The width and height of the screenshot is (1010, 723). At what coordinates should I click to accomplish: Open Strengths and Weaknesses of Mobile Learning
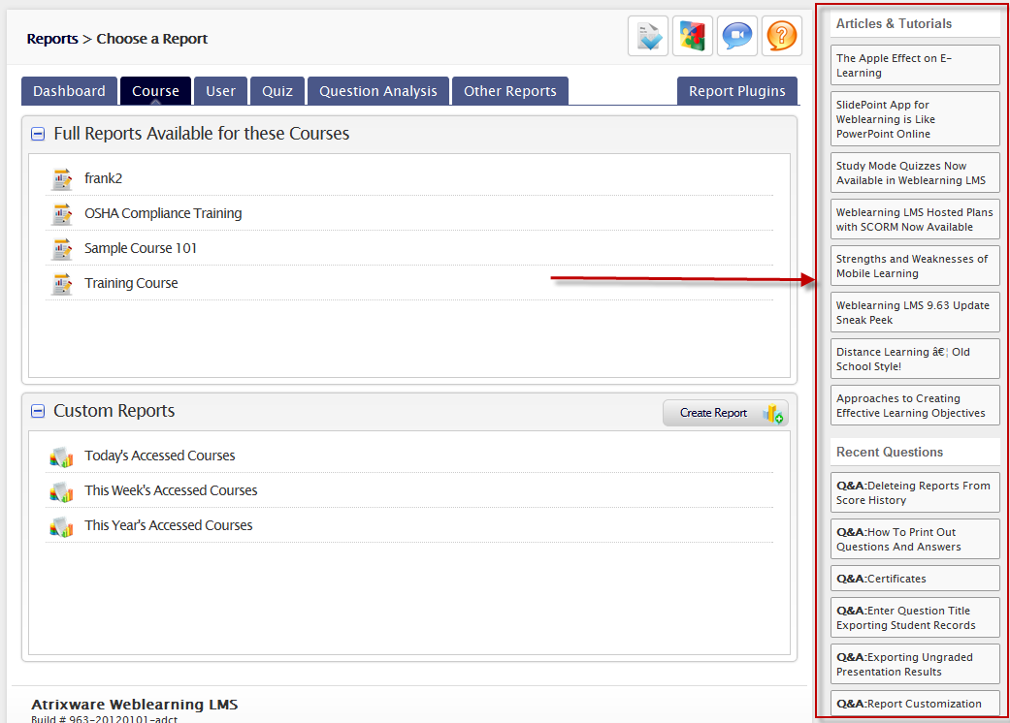coord(915,266)
